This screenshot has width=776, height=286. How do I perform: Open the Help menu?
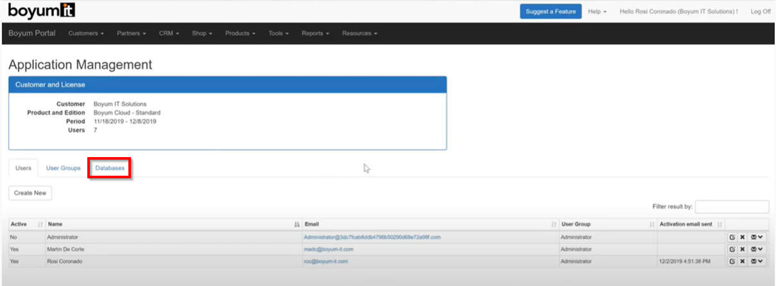597,12
